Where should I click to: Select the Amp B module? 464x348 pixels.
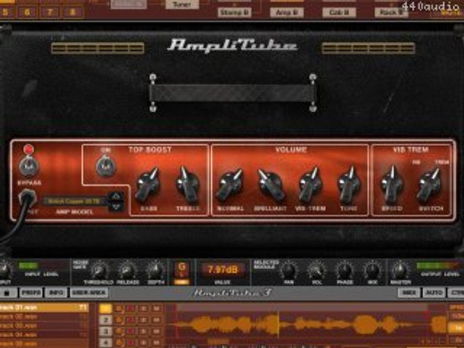286,12
